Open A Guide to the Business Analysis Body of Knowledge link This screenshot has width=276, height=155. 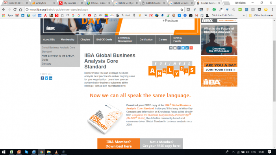[158, 117]
